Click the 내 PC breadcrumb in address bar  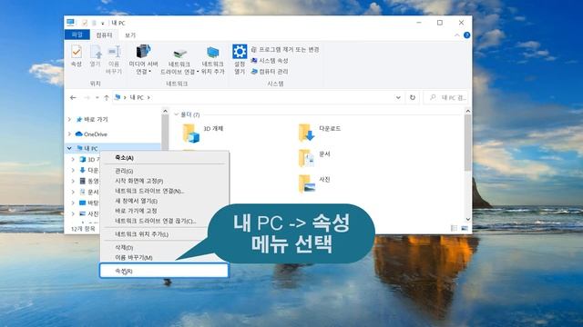[137, 97]
